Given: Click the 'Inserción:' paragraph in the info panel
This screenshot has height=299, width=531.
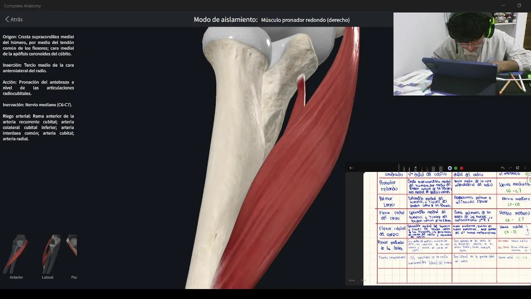Looking at the screenshot, I should (x=38, y=68).
